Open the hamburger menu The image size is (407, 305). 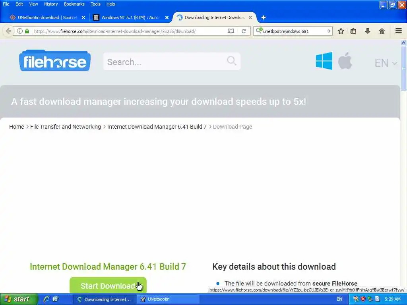pos(399,31)
